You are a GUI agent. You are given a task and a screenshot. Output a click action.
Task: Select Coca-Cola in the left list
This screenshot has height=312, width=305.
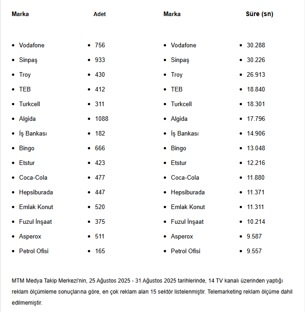click(x=33, y=178)
